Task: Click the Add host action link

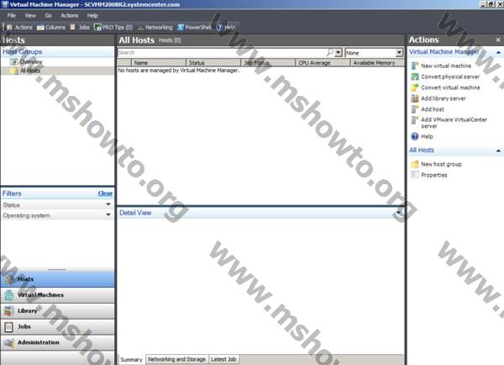Action: pyautogui.click(x=433, y=109)
